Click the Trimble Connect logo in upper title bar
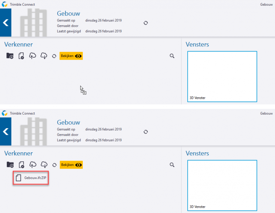The width and height of the screenshot is (275, 213). pos(5,4)
